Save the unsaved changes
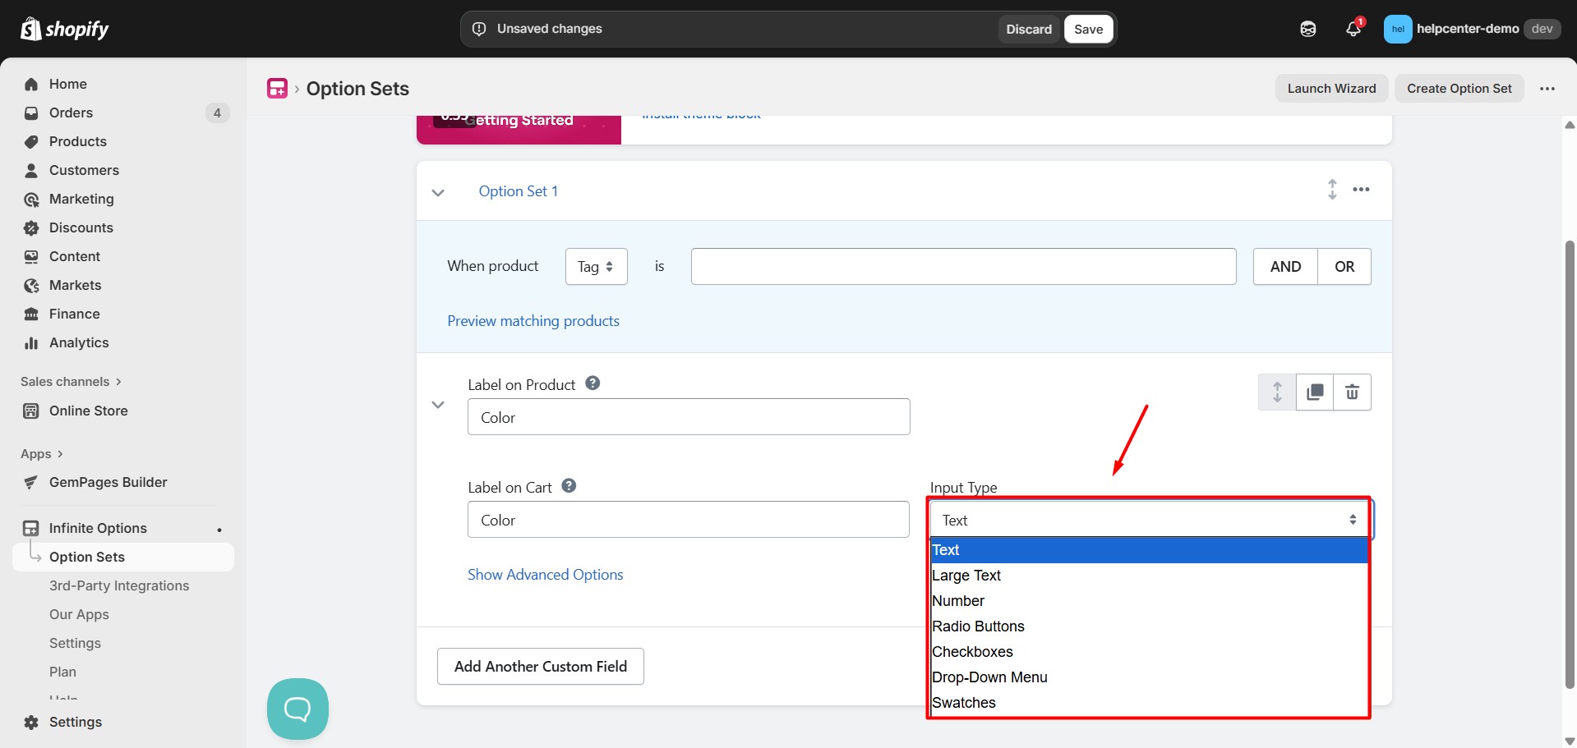1577x748 pixels. (1088, 30)
